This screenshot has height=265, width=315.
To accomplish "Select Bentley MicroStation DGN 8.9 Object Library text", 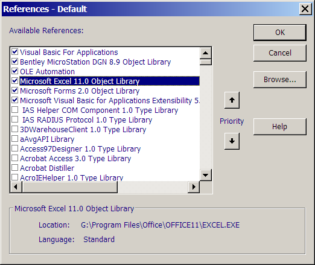I will (x=95, y=62).
